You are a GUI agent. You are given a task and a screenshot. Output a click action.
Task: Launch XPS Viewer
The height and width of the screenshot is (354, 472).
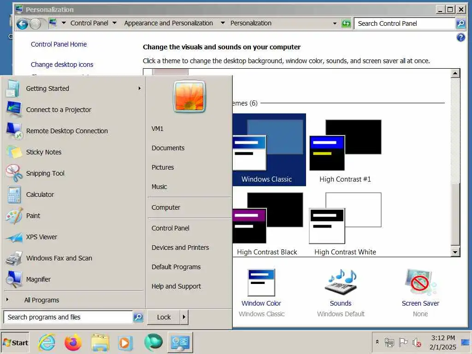(x=73, y=237)
